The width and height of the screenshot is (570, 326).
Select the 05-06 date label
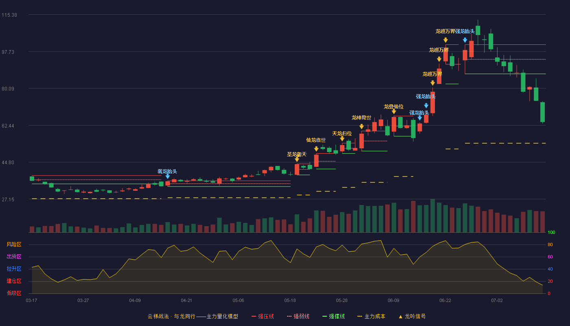coord(238,300)
